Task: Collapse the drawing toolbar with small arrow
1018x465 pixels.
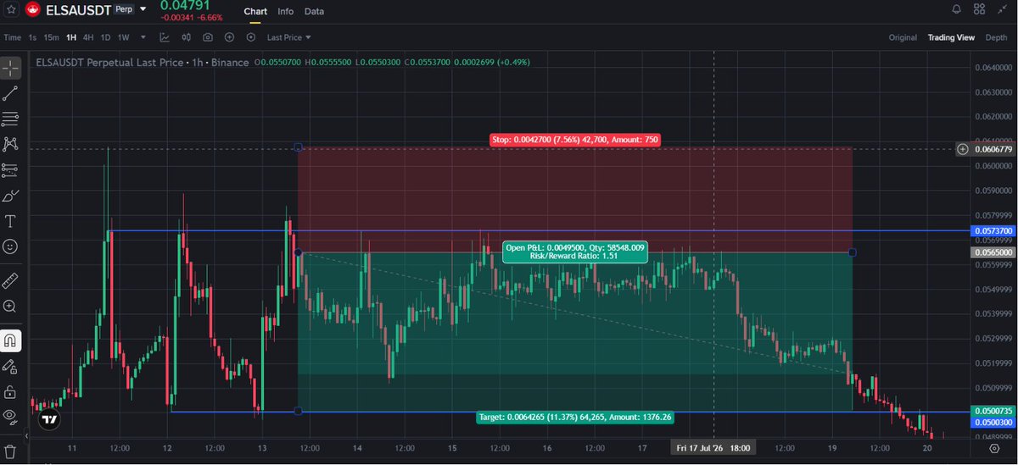Action: coord(26,436)
